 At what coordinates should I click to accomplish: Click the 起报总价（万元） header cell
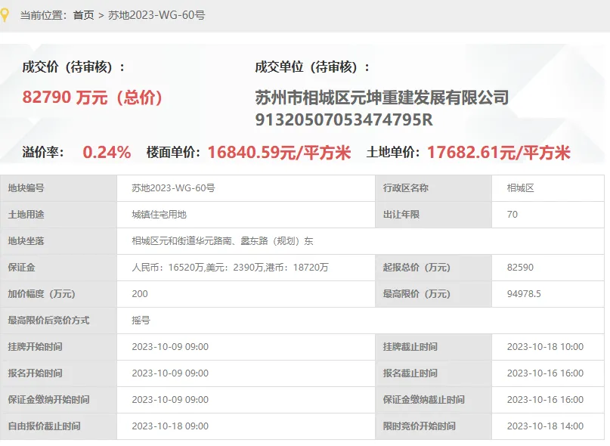[x=433, y=268]
